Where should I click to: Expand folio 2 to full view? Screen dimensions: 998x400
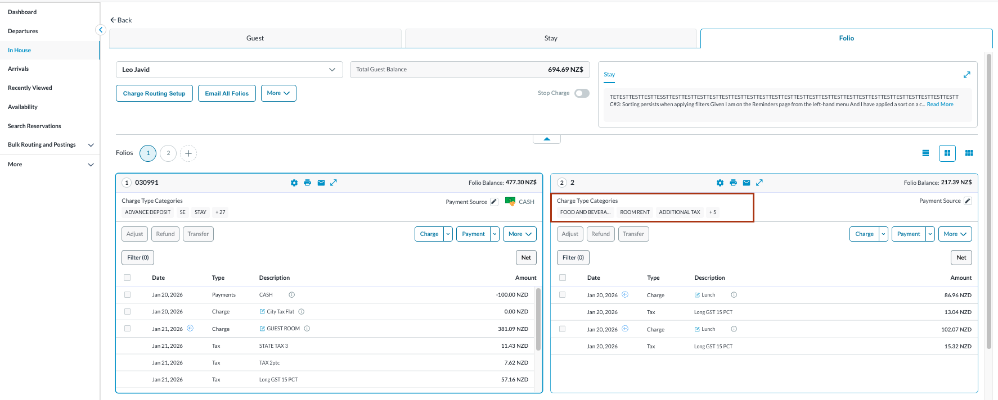[759, 183]
